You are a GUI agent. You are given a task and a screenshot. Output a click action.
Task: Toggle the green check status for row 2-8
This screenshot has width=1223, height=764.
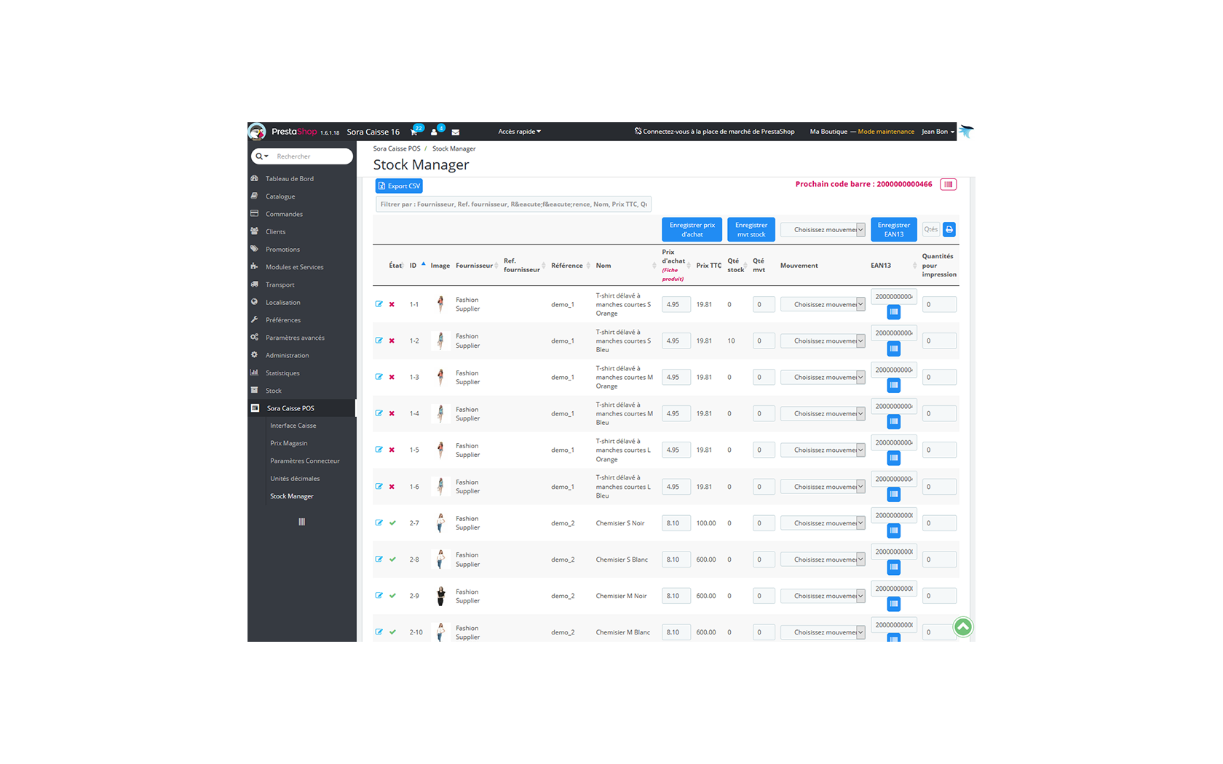click(392, 559)
